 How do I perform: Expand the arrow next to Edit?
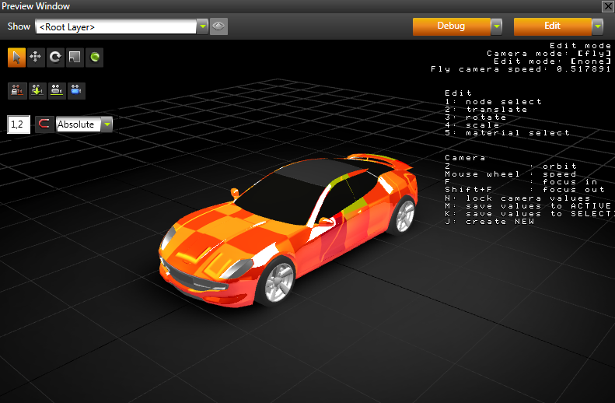coord(597,26)
